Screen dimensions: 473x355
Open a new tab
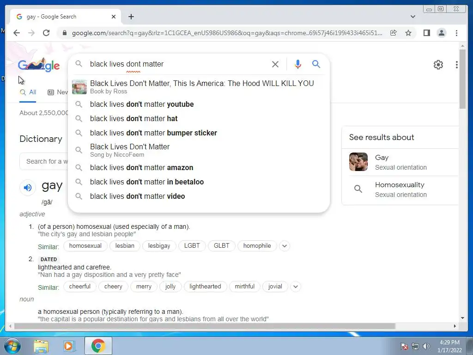pyautogui.click(x=131, y=17)
